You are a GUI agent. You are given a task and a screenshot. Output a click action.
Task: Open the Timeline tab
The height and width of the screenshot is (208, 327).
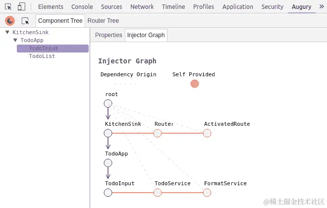tap(173, 6)
